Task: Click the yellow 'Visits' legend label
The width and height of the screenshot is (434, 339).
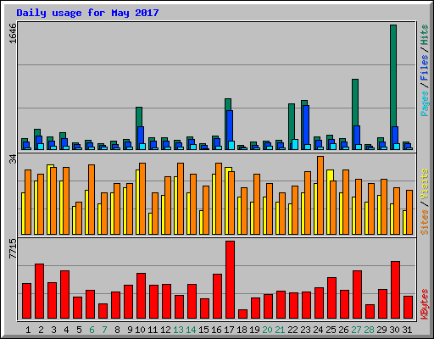Action: point(424,184)
